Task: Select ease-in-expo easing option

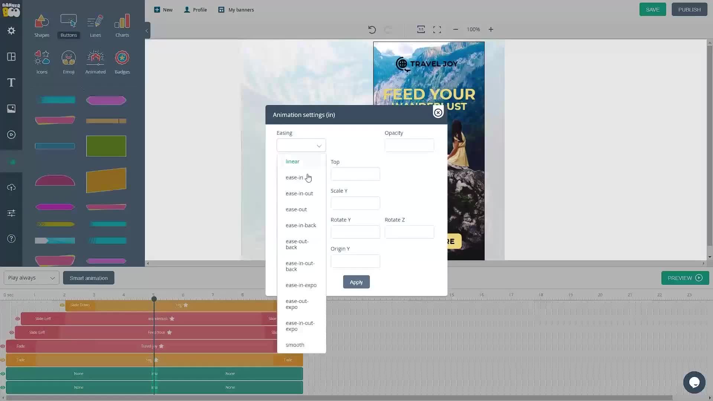Action: click(302, 285)
